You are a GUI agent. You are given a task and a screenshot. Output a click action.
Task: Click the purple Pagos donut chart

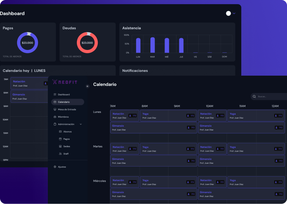[x=27, y=43]
